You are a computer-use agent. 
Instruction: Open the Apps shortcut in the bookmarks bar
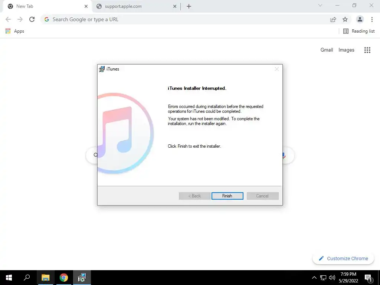(15, 31)
